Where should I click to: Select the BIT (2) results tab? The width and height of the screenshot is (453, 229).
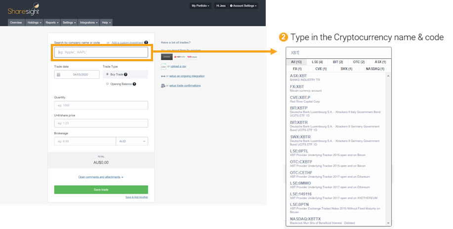click(338, 62)
